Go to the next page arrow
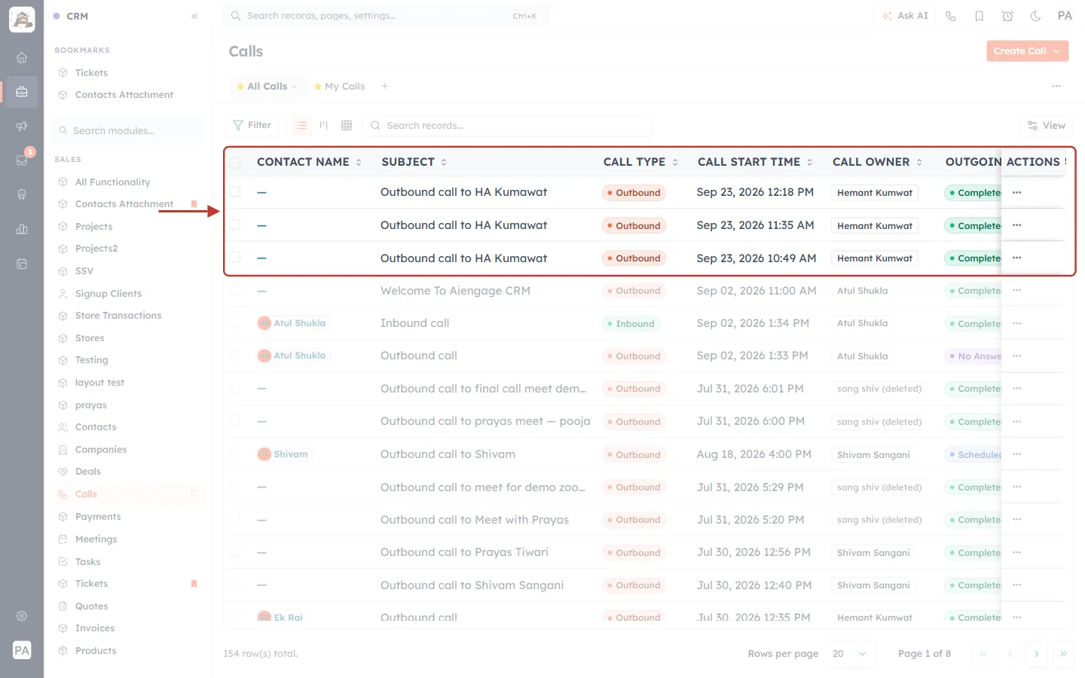 pos(1036,653)
